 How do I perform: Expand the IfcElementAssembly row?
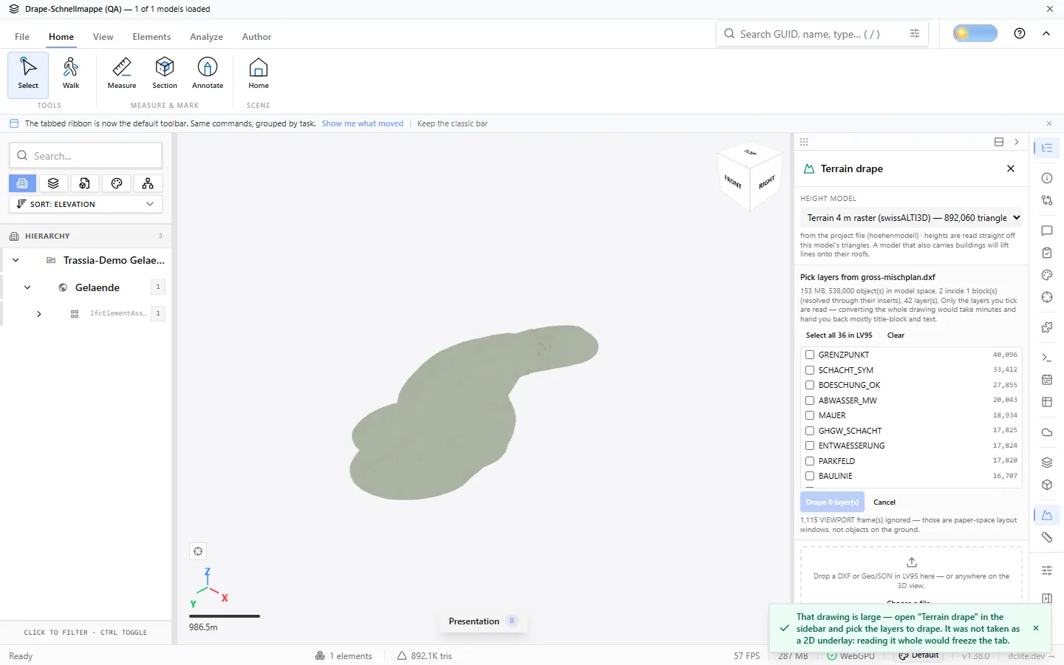pyautogui.click(x=39, y=314)
